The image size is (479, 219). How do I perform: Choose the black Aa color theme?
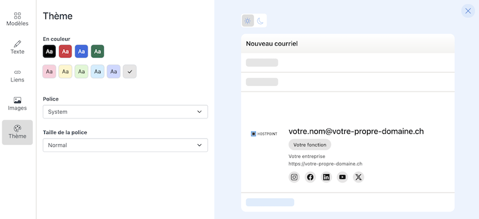[x=49, y=51]
